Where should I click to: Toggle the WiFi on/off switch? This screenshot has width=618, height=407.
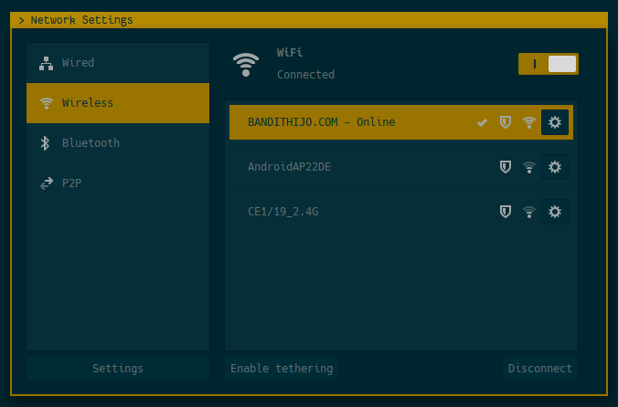(x=548, y=64)
